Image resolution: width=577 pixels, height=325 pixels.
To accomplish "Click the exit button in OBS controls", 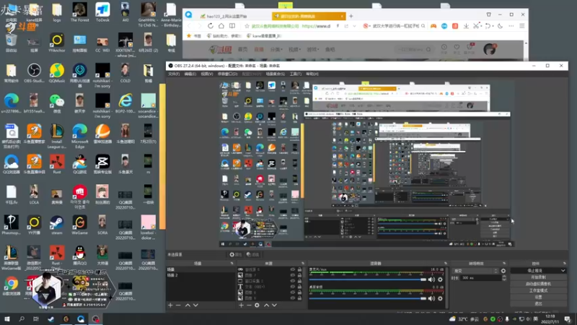I will (538, 303).
